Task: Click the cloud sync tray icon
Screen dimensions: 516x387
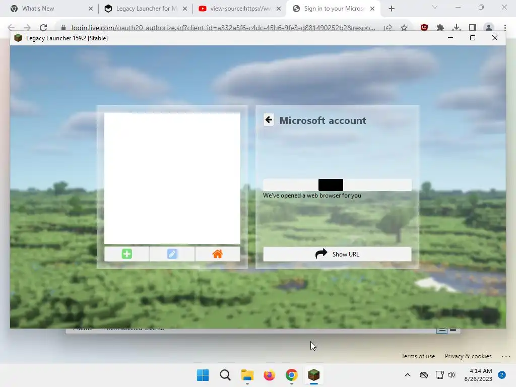Action: (x=423, y=375)
